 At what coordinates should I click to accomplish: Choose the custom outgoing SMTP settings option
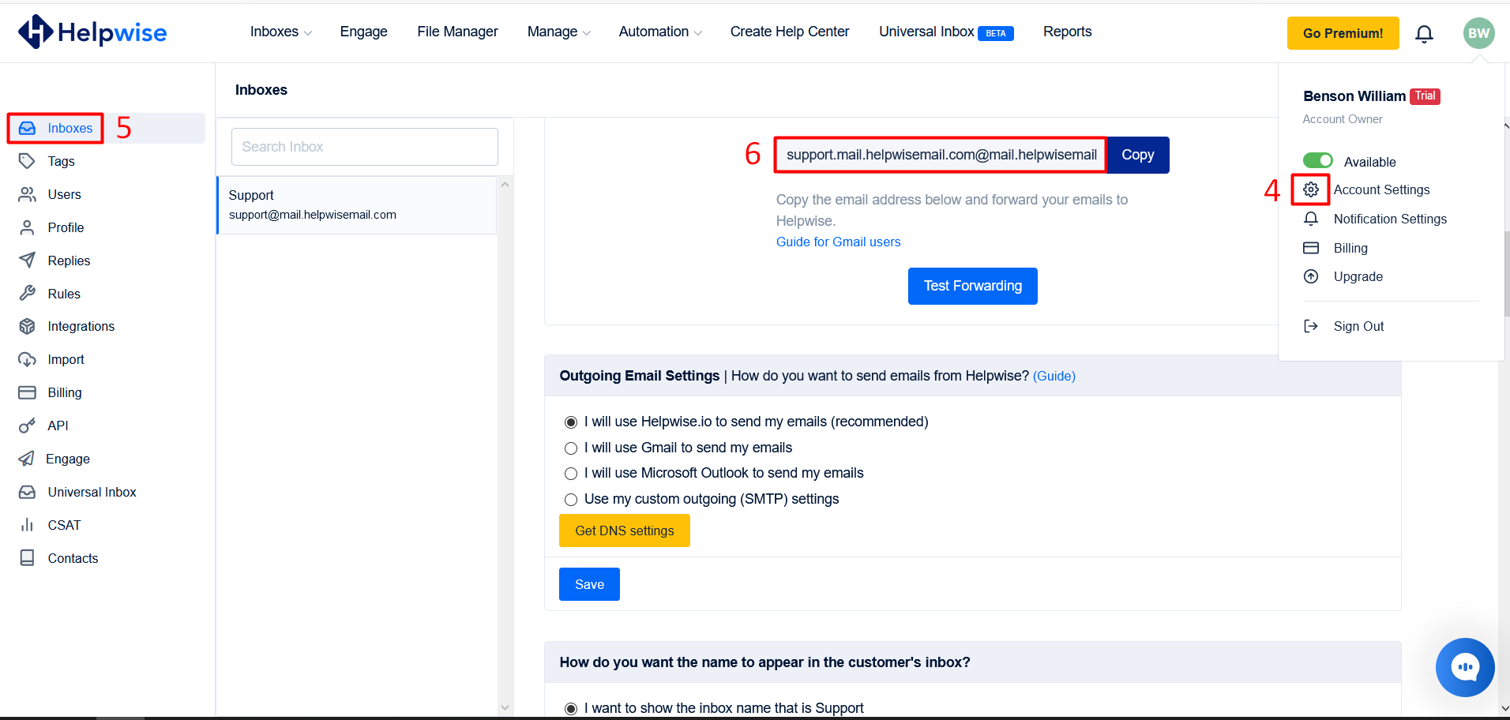(x=571, y=500)
